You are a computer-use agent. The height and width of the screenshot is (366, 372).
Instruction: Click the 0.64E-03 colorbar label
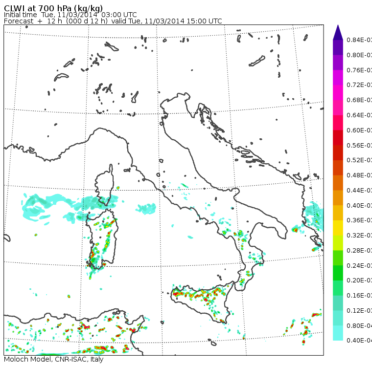click(x=359, y=115)
